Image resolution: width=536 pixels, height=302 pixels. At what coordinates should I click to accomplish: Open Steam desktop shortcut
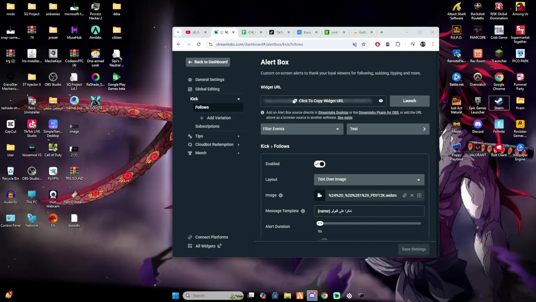point(499,103)
